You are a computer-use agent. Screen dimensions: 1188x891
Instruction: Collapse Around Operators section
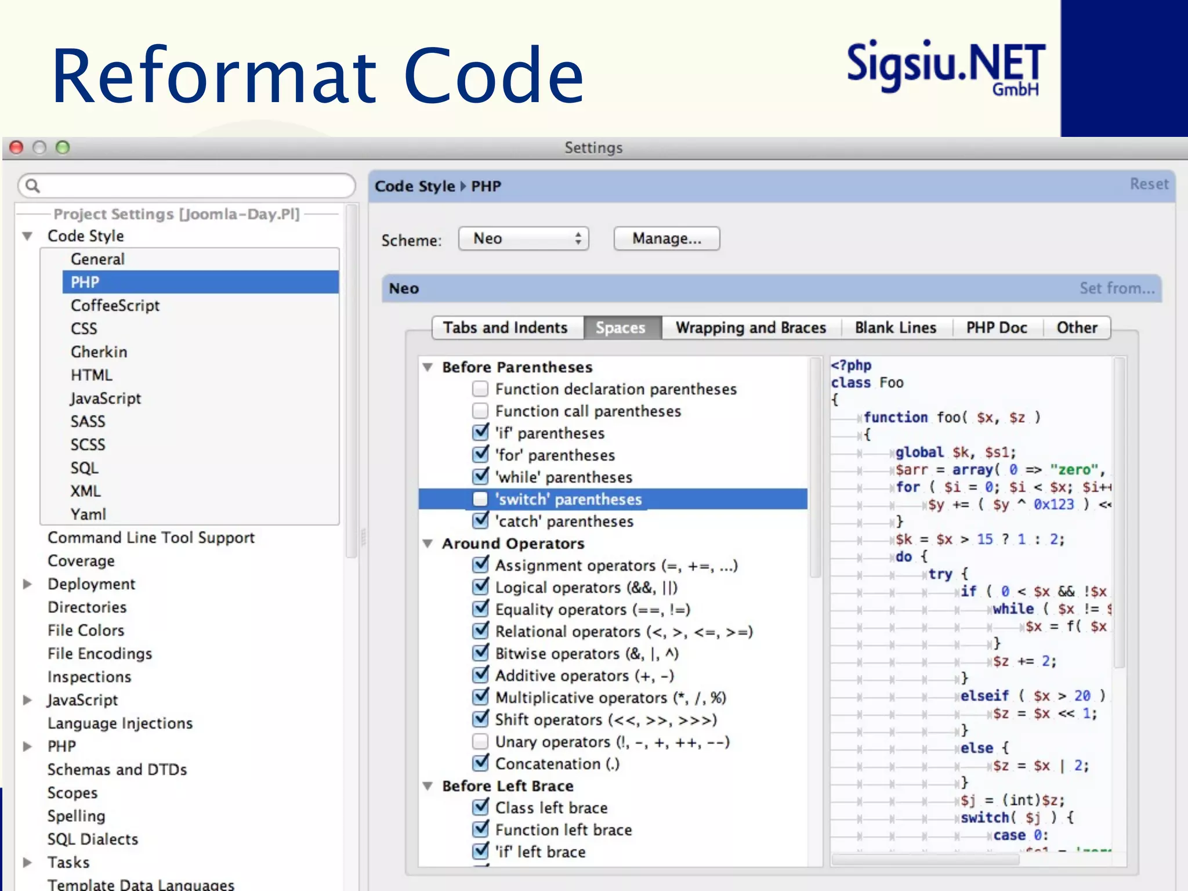(x=428, y=544)
